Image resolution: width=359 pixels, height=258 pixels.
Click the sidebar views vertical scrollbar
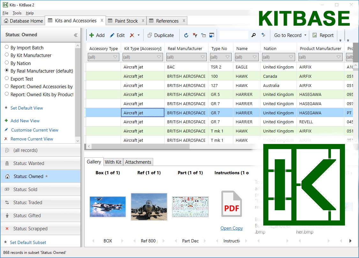click(x=78, y=93)
